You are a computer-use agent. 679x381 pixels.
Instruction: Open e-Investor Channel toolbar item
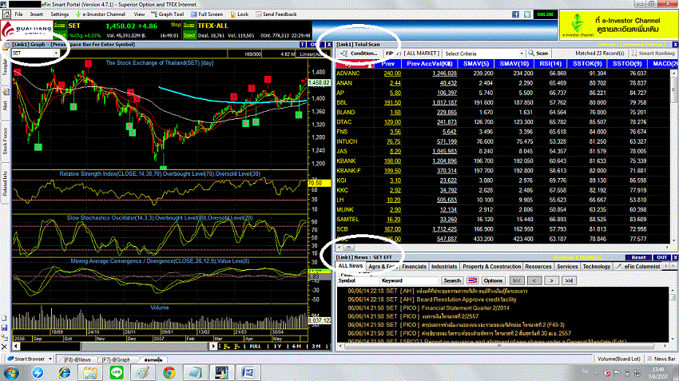point(100,14)
